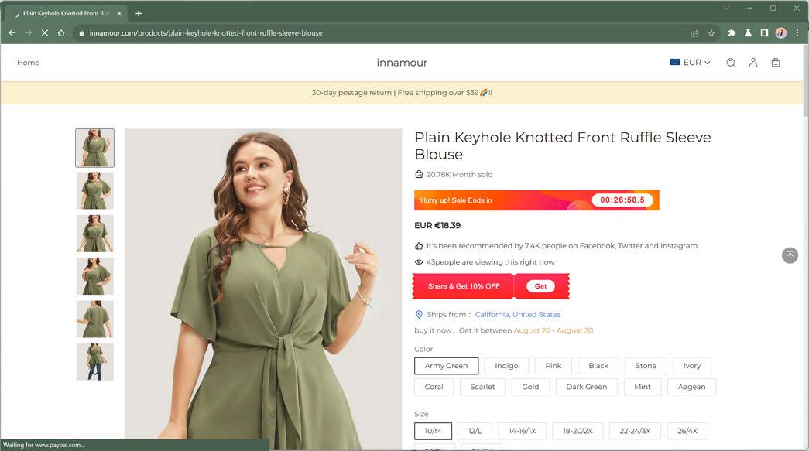Open the site search icon
Viewport: 809px width, 451px height.
[x=730, y=63]
